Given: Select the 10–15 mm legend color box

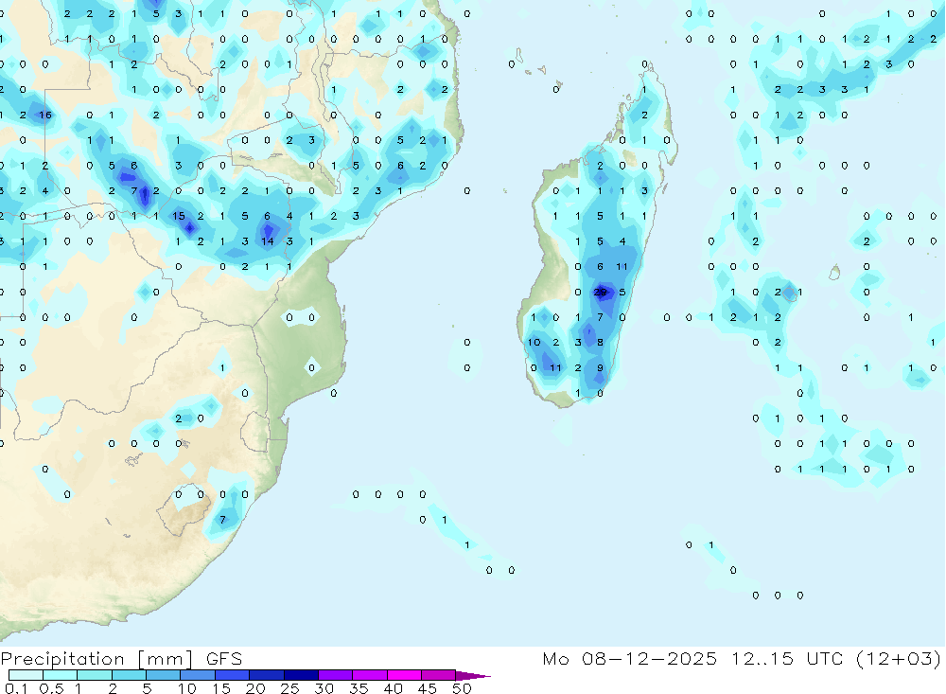Looking at the screenshot, I should (x=198, y=675).
